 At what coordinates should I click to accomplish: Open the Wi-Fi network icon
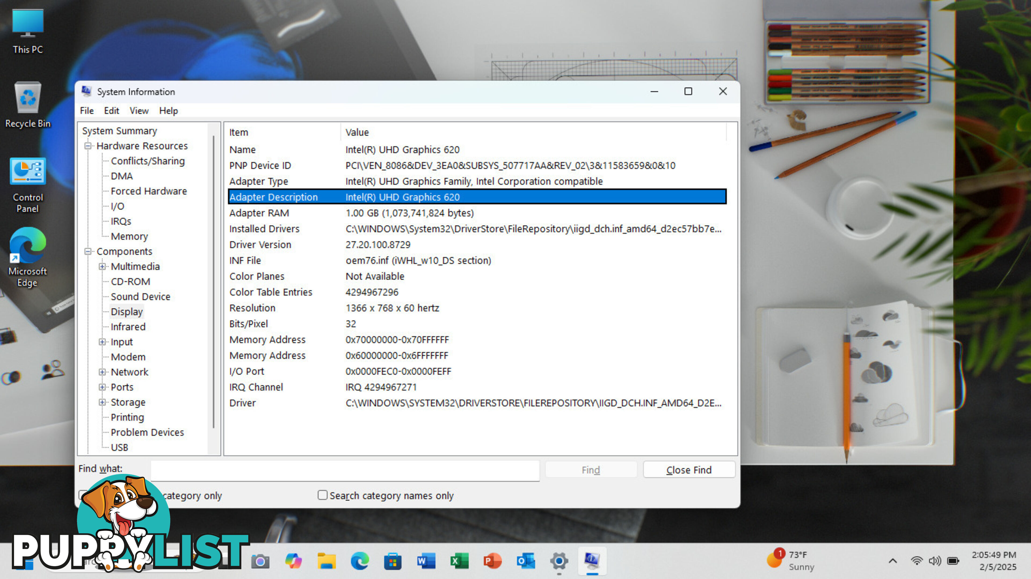[x=917, y=561]
